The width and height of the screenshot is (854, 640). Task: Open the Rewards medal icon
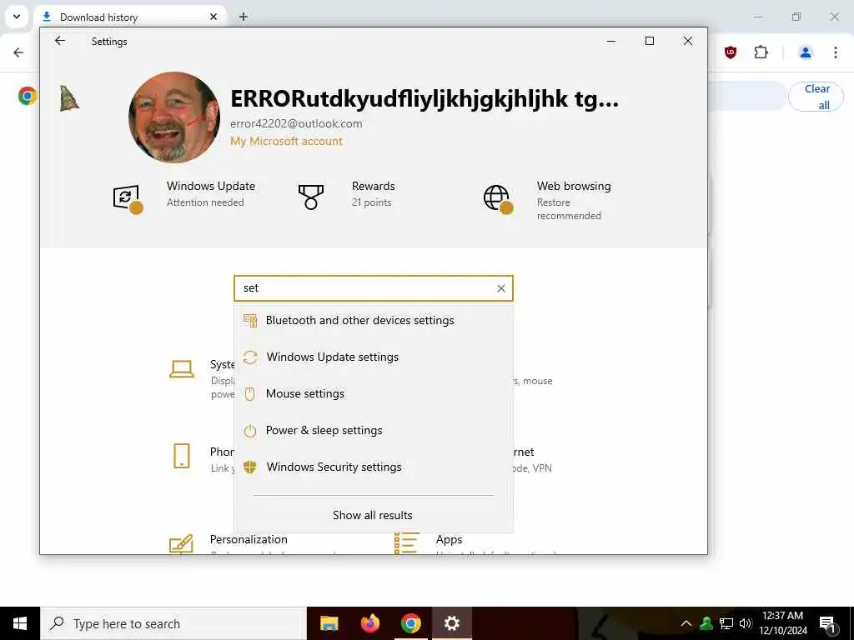[310, 197]
